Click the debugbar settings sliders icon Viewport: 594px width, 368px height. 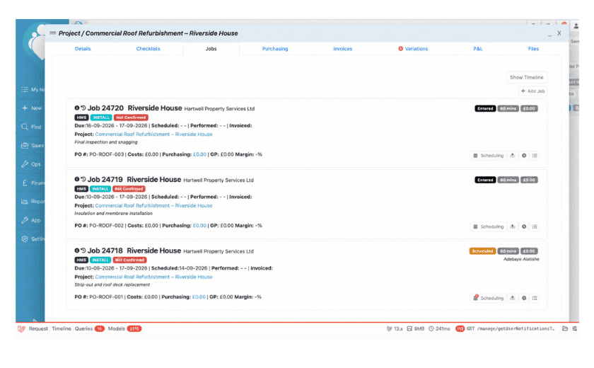pos(575,328)
